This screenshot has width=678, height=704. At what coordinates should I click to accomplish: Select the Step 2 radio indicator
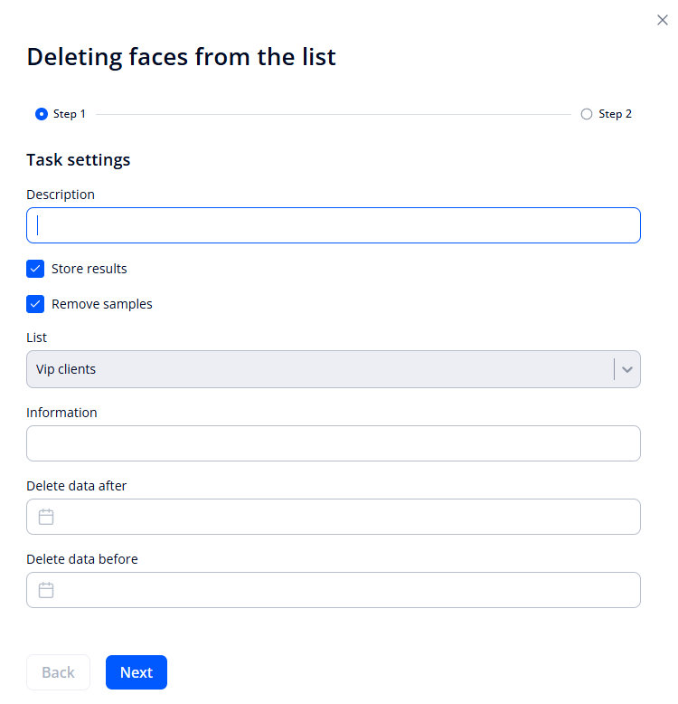pyautogui.click(x=587, y=114)
